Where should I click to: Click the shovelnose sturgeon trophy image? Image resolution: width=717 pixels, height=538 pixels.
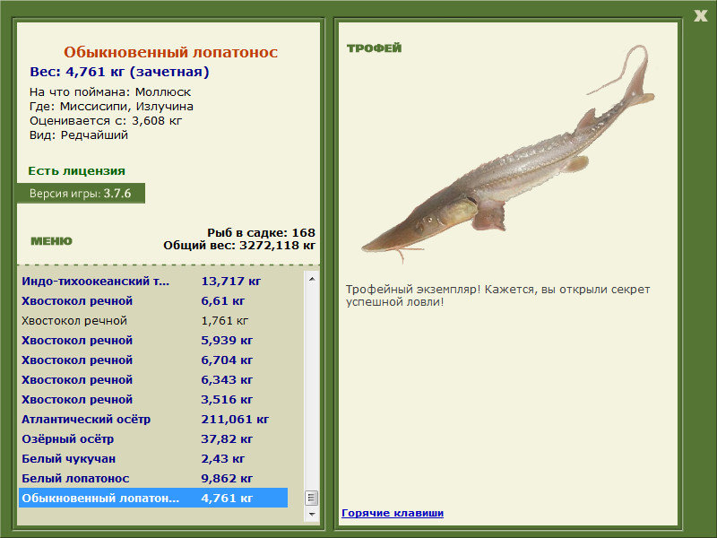coord(508,154)
